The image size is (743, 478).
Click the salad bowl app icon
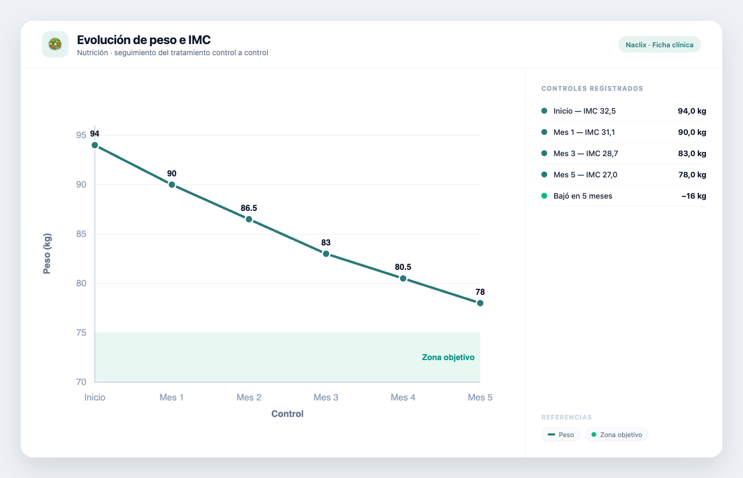click(x=55, y=45)
